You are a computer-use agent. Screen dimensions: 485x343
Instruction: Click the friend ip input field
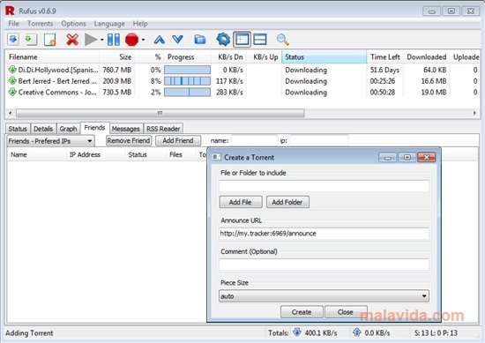pos(319,141)
